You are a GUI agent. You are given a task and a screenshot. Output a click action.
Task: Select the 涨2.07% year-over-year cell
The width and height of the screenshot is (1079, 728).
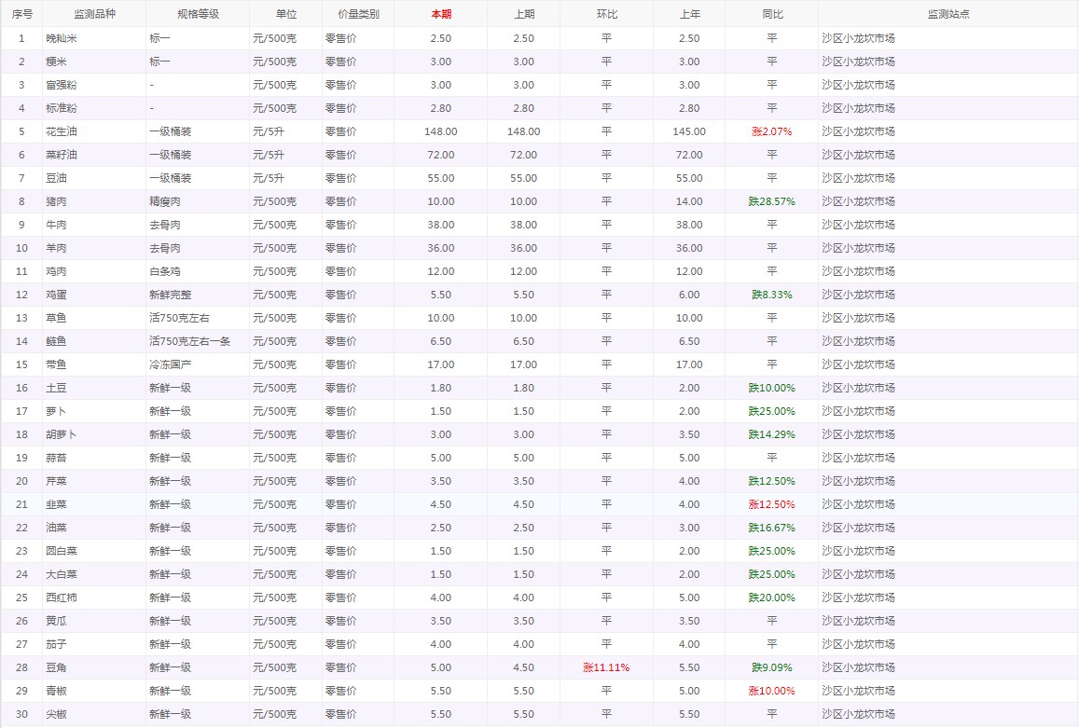(771, 131)
